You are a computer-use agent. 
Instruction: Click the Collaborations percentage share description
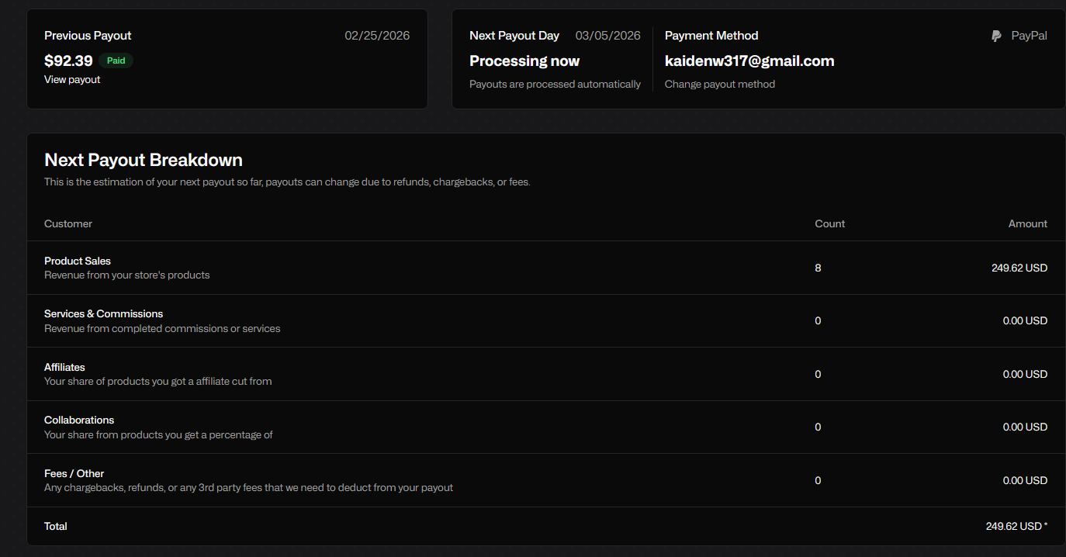click(158, 434)
